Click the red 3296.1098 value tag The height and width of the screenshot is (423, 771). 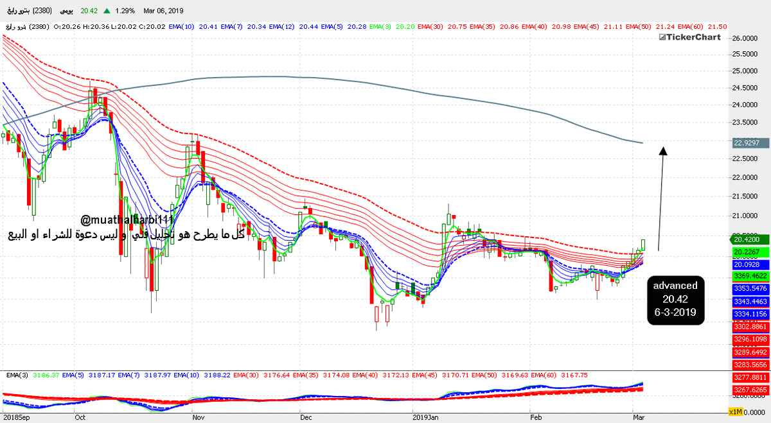750,339
